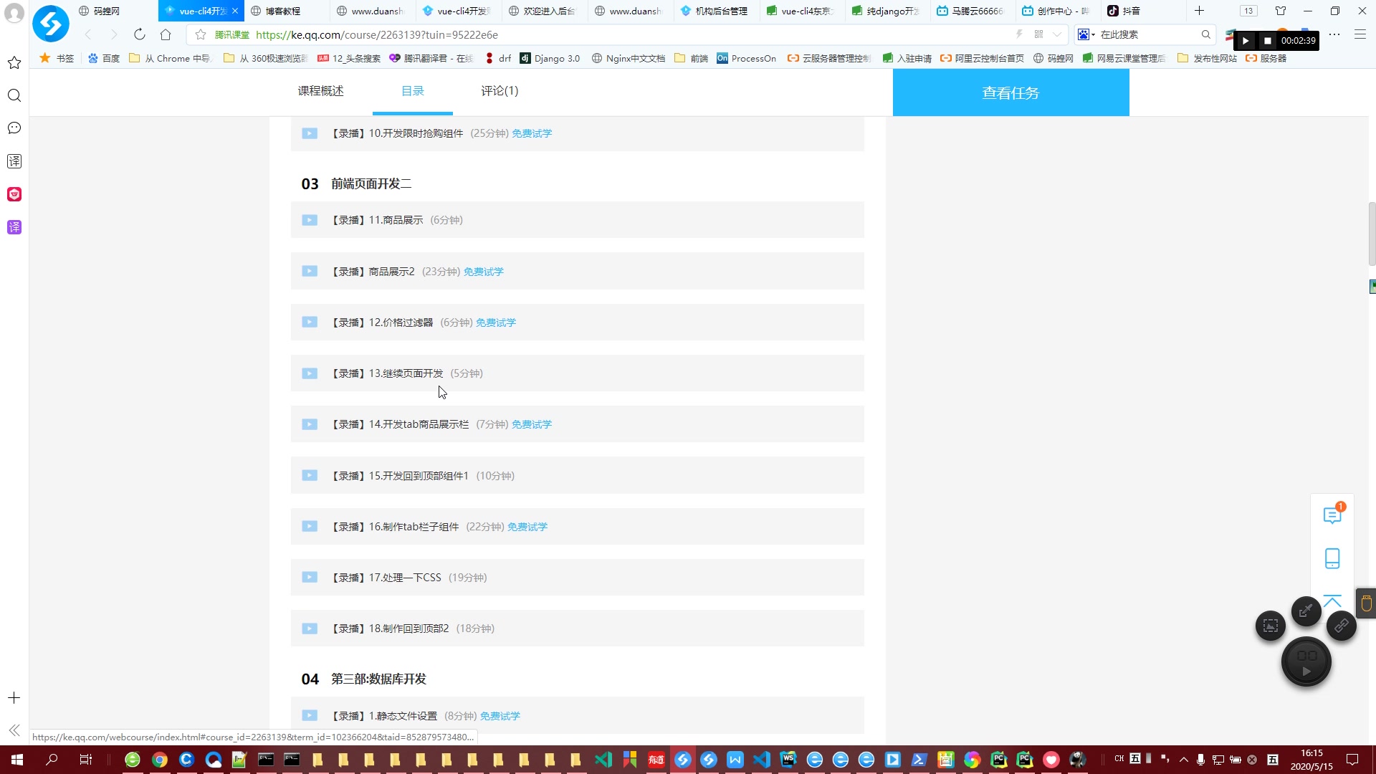Collapse the sidebar with the double chevron
This screenshot has height=774, width=1376.
(14, 730)
